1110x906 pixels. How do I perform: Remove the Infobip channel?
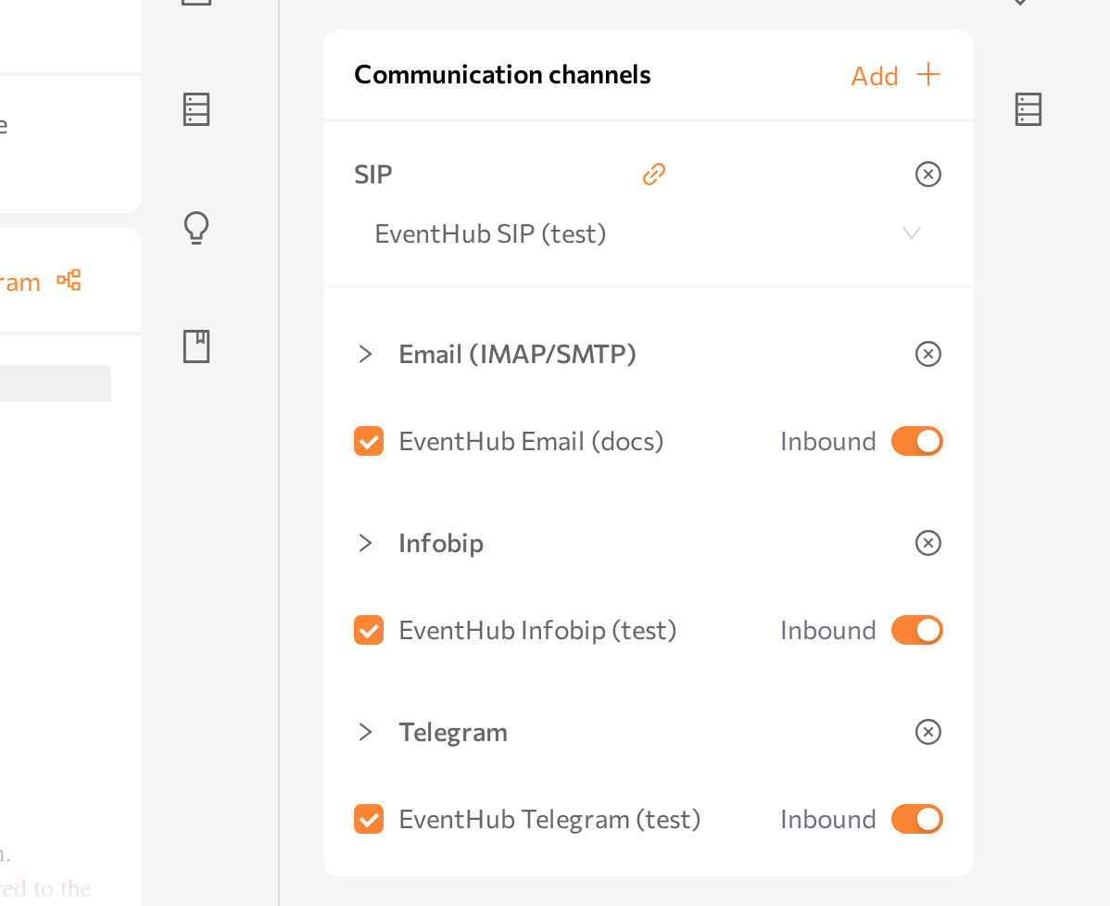point(928,543)
